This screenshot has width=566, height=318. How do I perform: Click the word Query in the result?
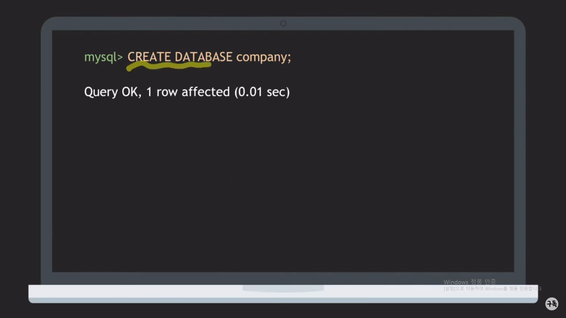(x=101, y=92)
